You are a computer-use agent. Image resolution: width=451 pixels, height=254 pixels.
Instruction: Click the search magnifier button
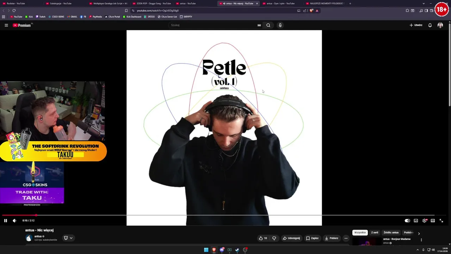point(268,25)
